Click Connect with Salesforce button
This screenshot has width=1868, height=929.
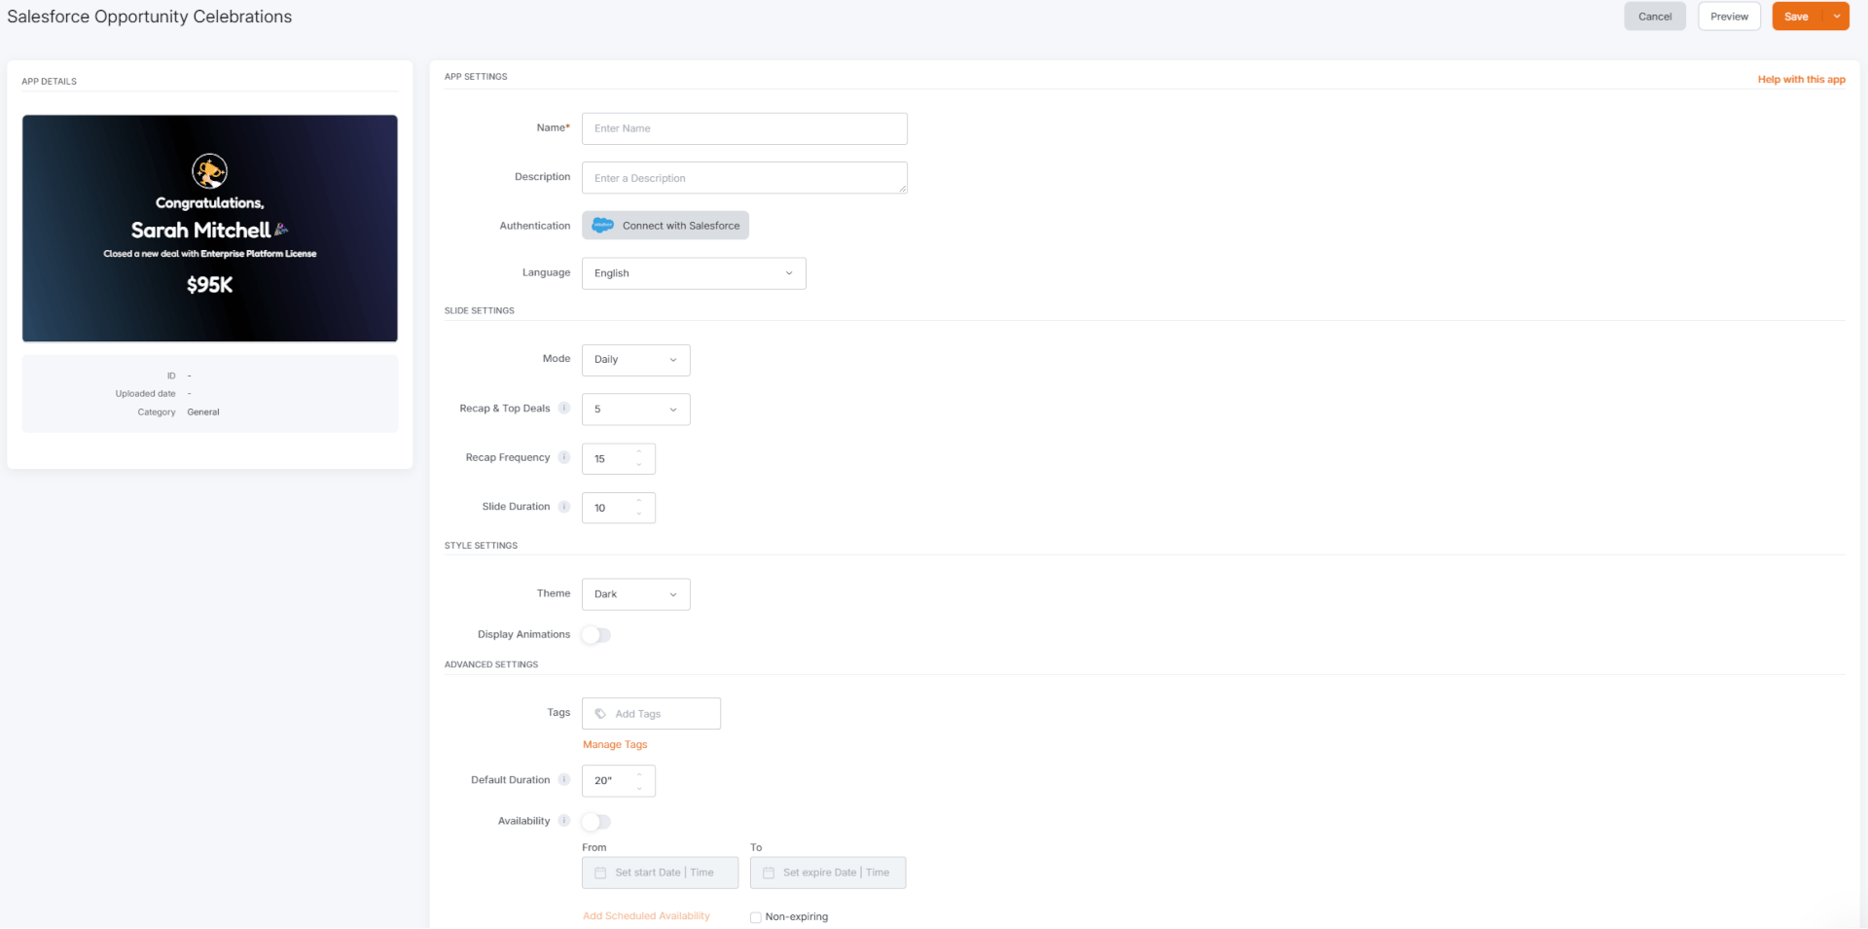pos(665,226)
